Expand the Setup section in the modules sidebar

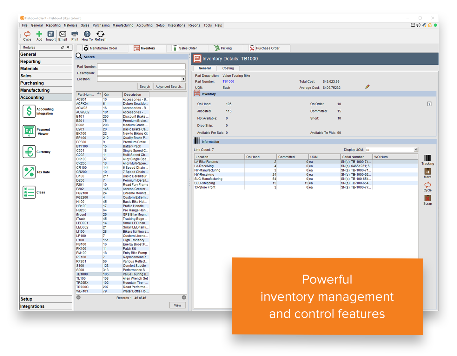pos(46,299)
